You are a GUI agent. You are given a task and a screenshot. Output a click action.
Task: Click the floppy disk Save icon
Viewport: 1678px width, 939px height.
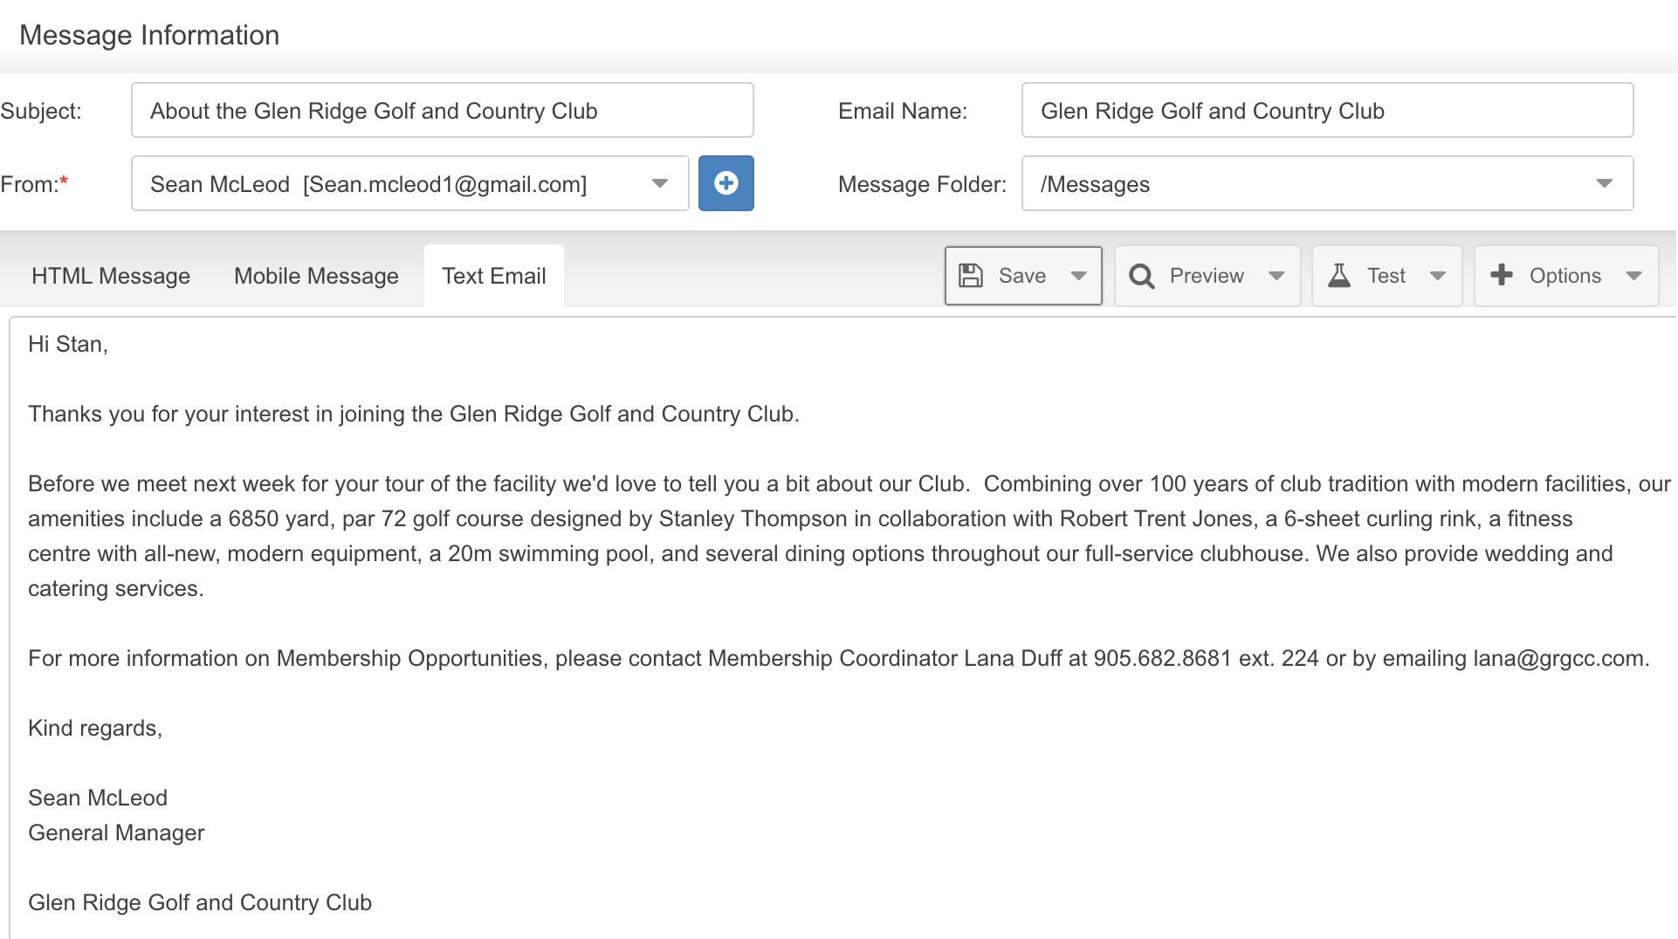pyautogui.click(x=971, y=276)
